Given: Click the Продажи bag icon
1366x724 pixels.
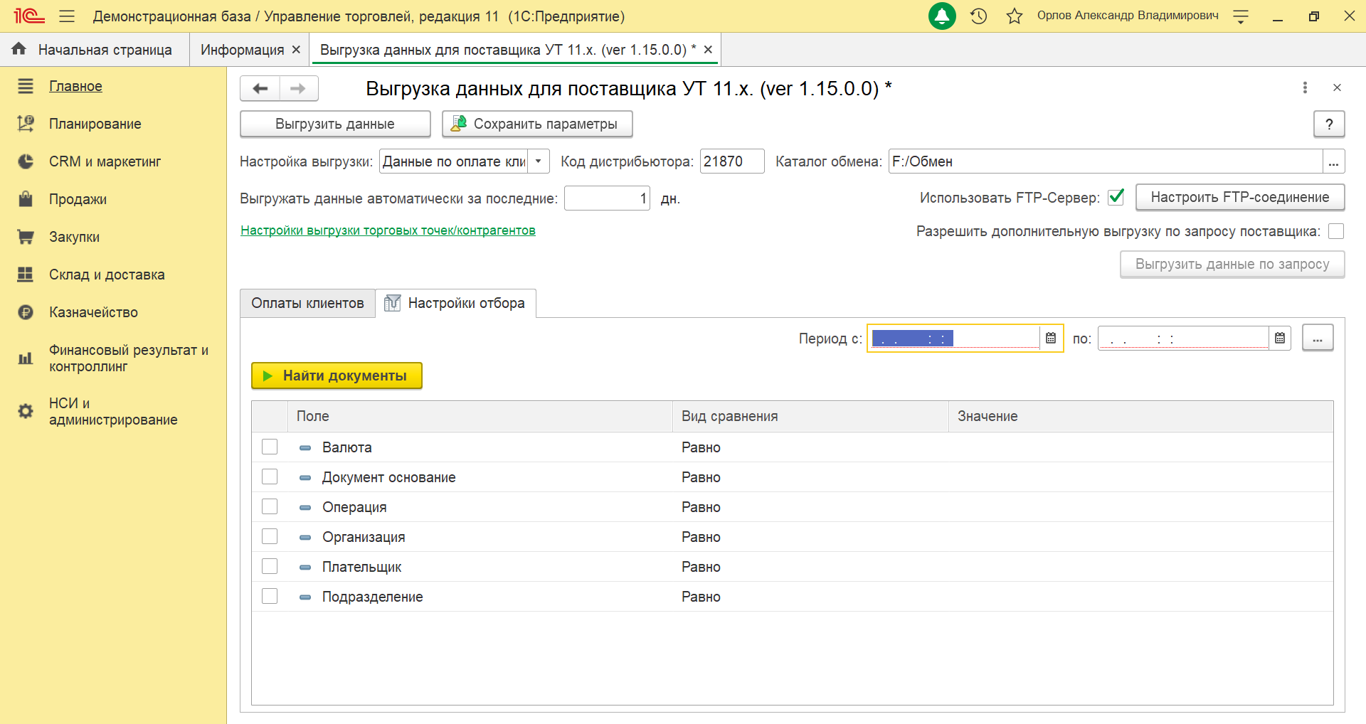Looking at the screenshot, I should pyautogui.click(x=26, y=199).
